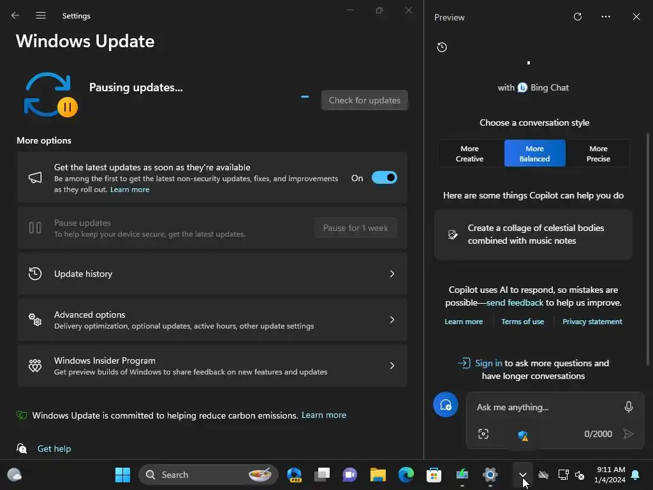Open Update history page
653x490 pixels.
212,274
